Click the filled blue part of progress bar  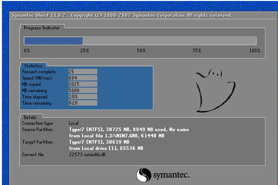pos(53,41)
